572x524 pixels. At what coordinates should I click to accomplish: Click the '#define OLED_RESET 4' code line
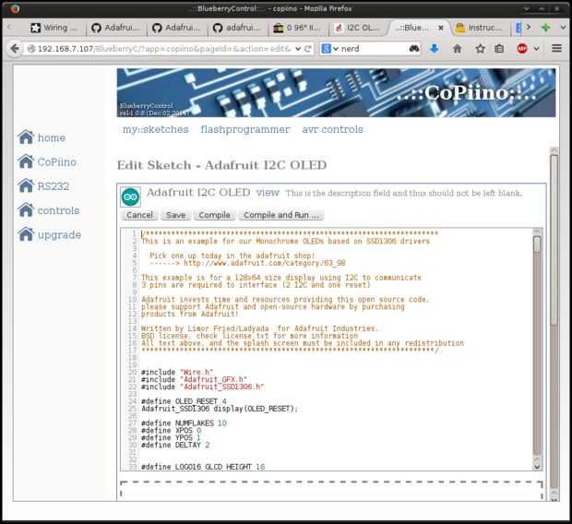tap(184, 401)
